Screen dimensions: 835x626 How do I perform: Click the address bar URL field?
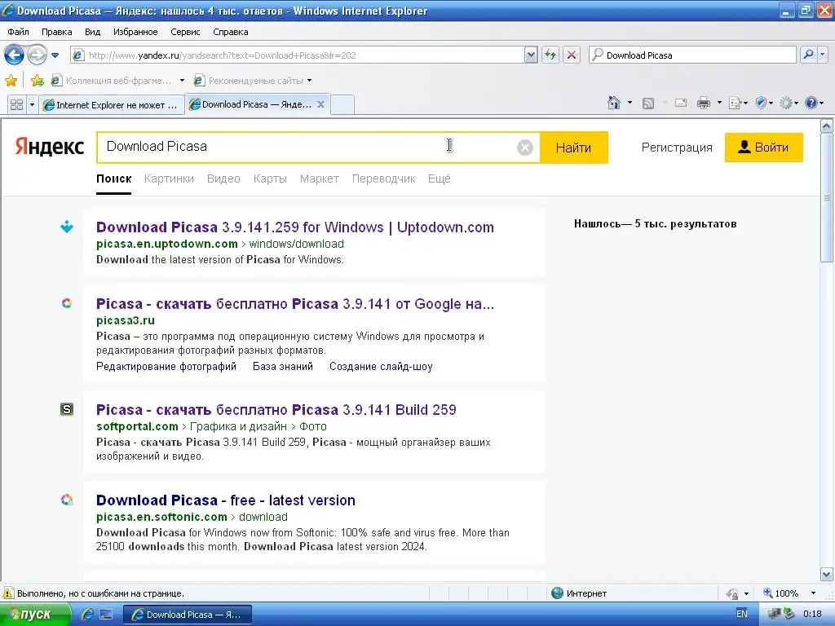[297, 55]
